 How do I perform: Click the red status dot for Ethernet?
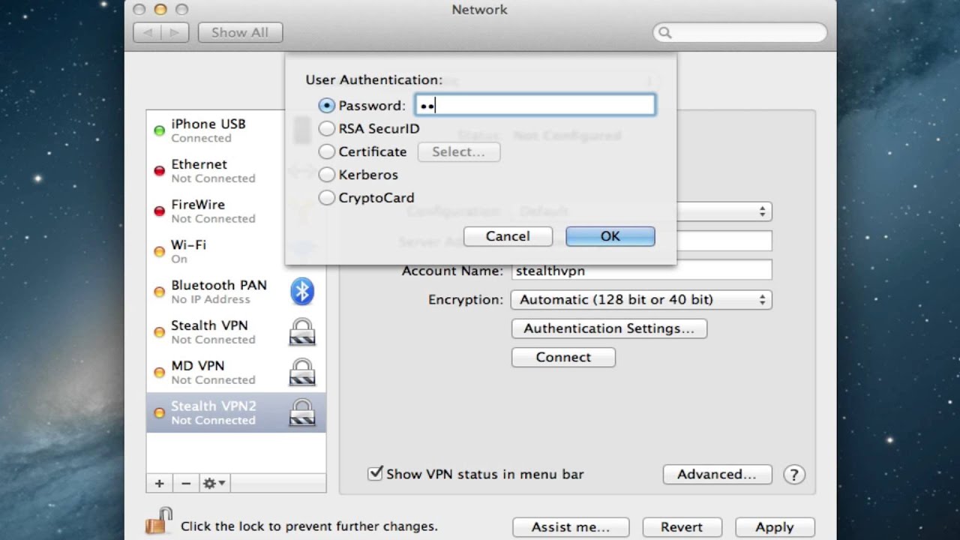(159, 171)
